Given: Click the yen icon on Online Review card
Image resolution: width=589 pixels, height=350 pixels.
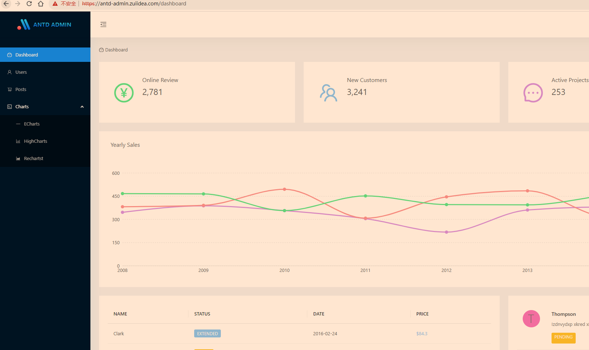Looking at the screenshot, I should click(124, 93).
